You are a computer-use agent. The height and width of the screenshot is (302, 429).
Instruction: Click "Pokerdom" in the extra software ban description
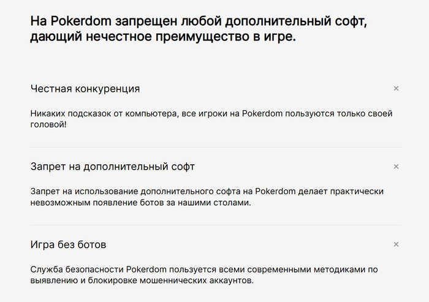pos(277,191)
